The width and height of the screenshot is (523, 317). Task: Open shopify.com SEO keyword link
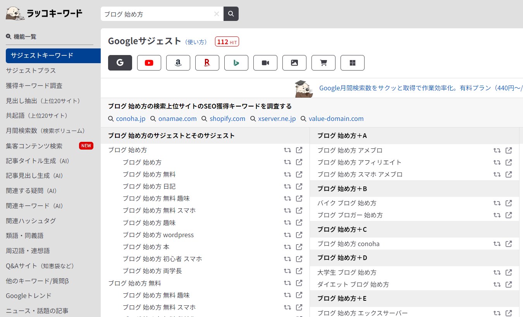(x=227, y=119)
